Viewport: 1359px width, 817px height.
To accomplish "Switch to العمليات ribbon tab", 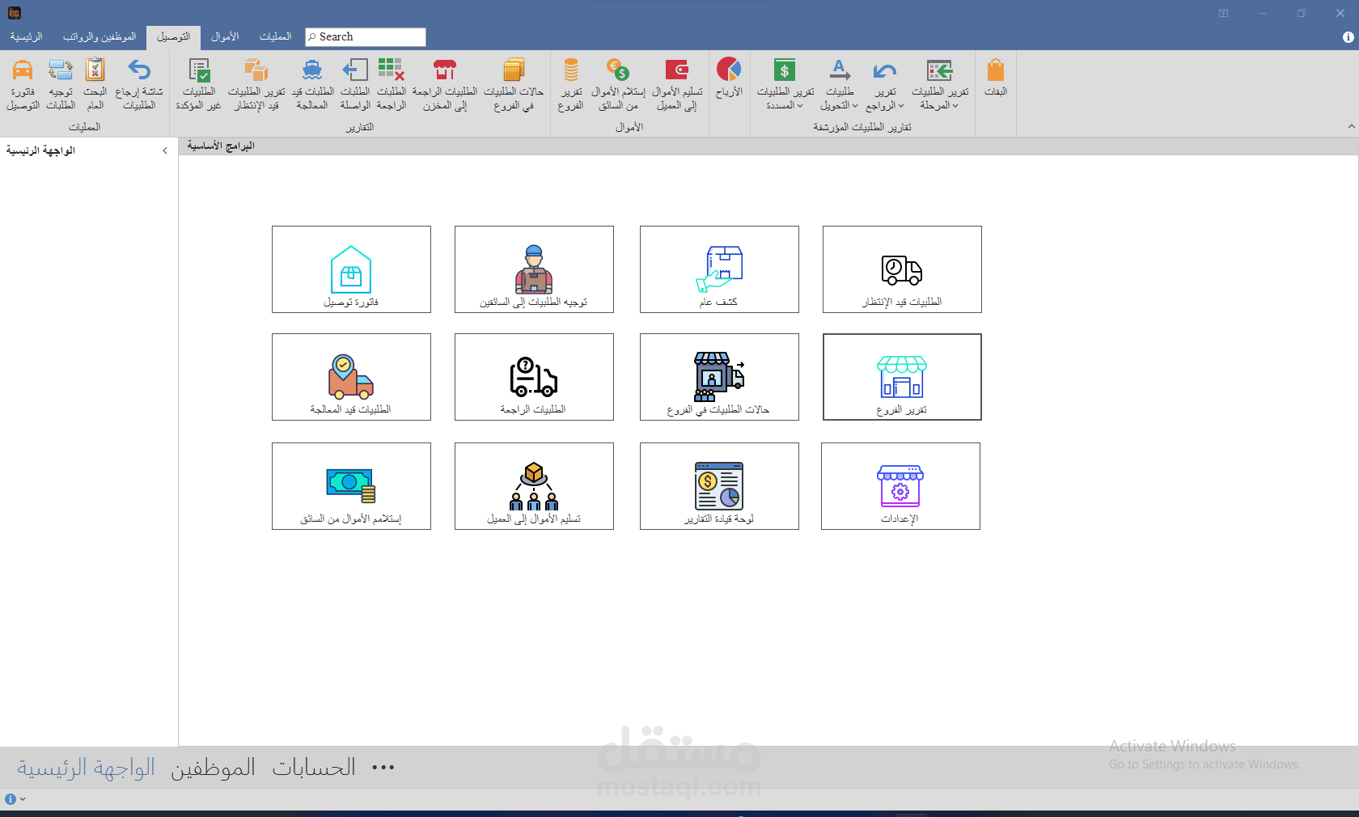I will (275, 36).
